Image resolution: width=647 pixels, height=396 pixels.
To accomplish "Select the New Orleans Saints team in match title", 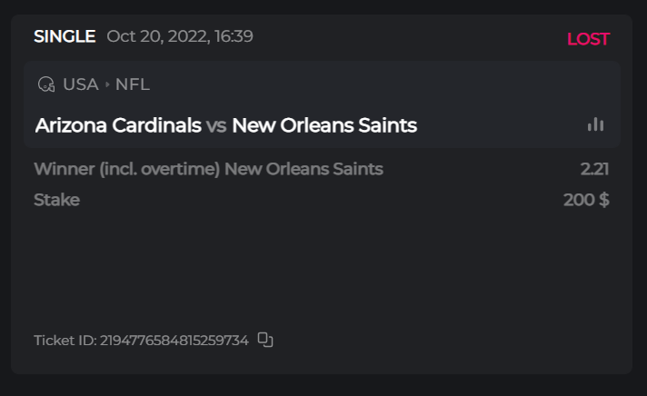I will click(324, 125).
